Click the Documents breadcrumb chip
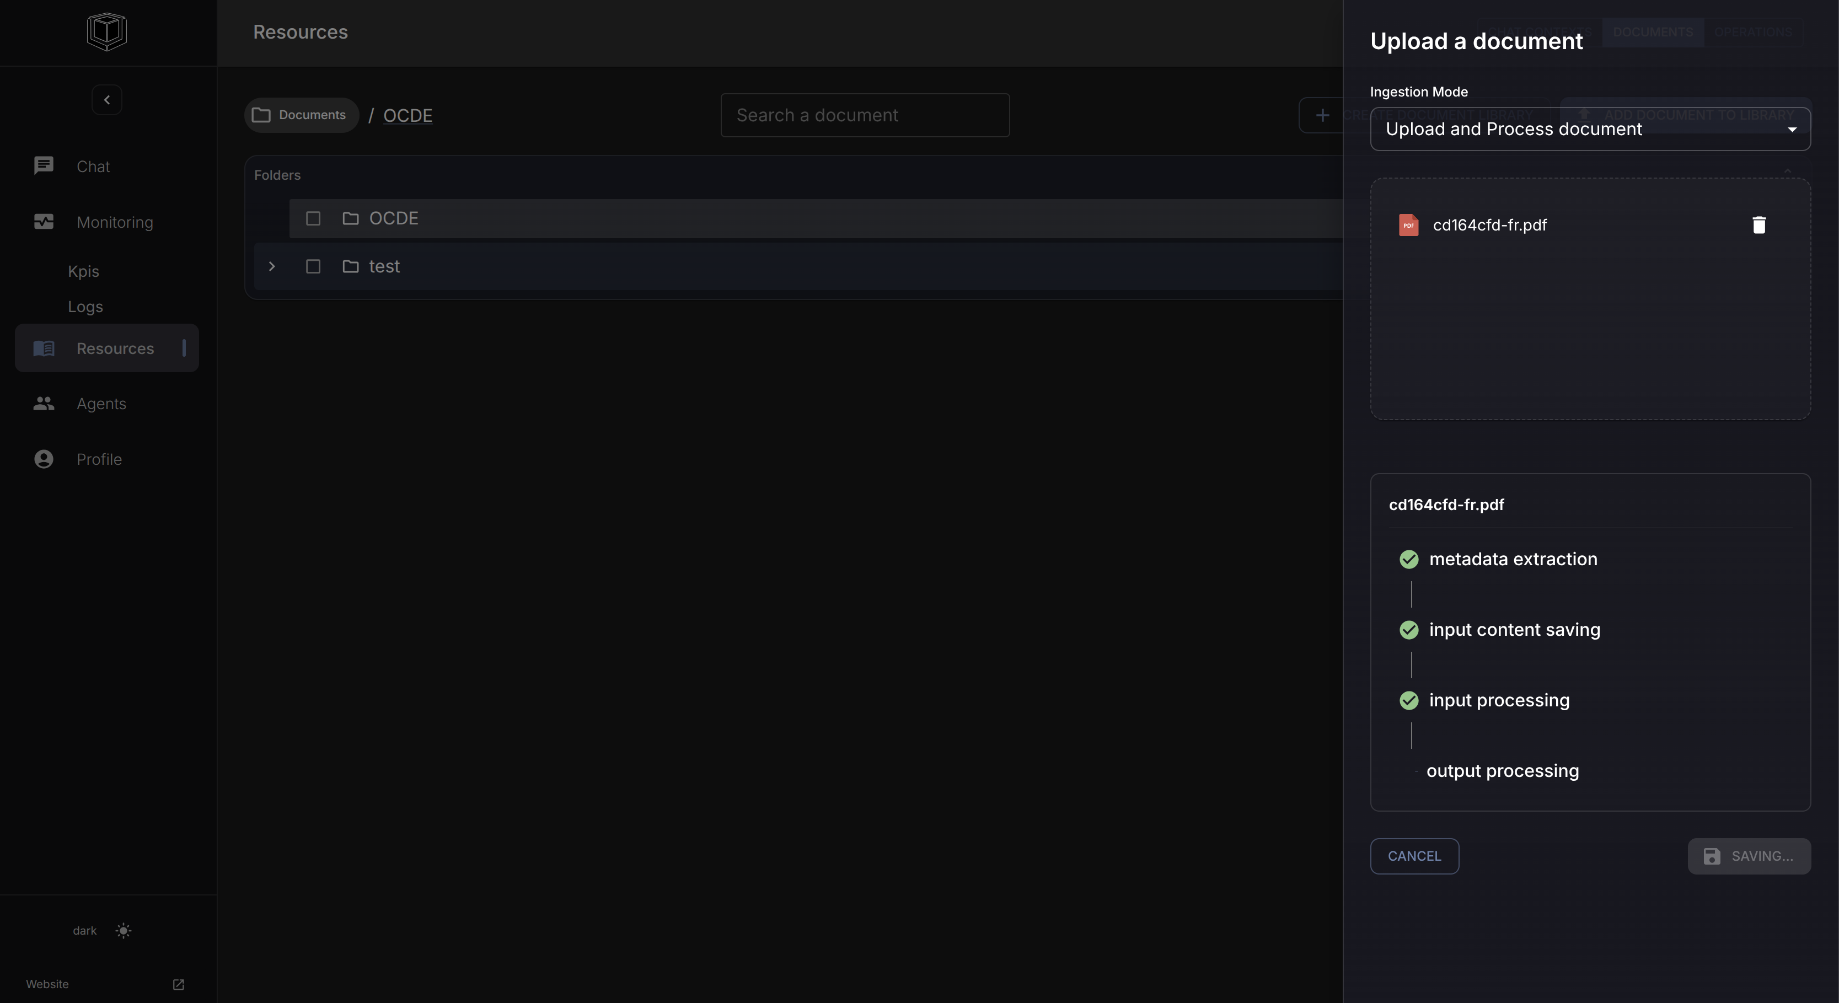The width and height of the screenshot is (1839, 1003). 301,115
